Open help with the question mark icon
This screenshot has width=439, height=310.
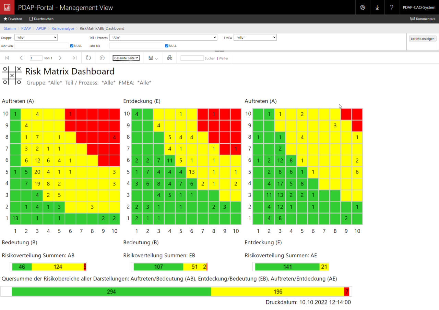(391, 7)
